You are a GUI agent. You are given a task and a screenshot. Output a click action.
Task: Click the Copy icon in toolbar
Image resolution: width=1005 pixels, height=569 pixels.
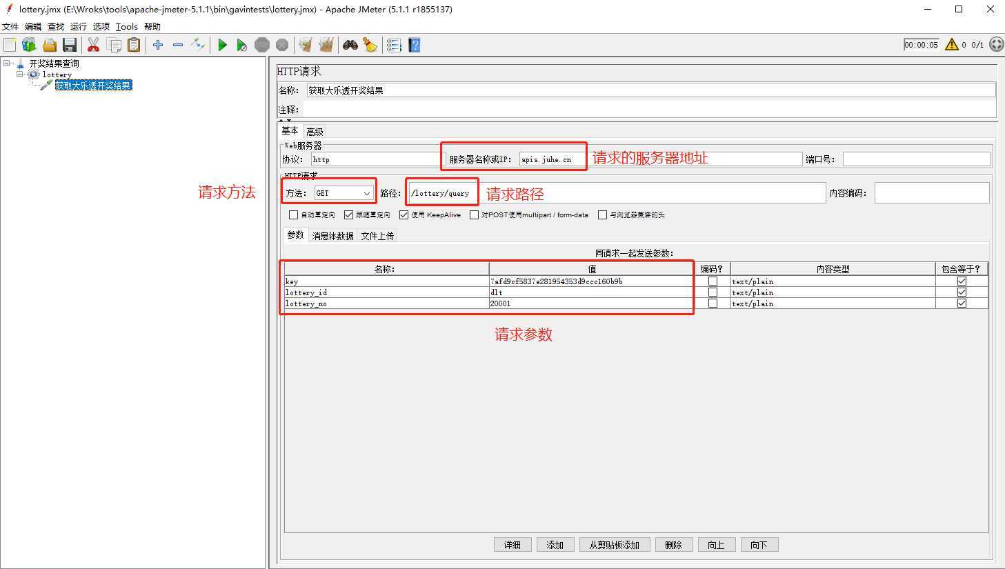tap(114, 45)
